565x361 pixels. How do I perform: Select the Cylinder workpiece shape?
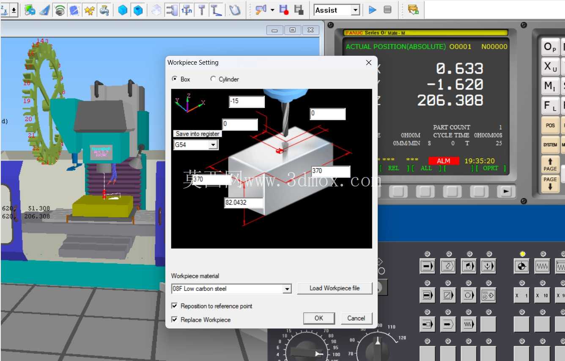[x=225, y=79]
